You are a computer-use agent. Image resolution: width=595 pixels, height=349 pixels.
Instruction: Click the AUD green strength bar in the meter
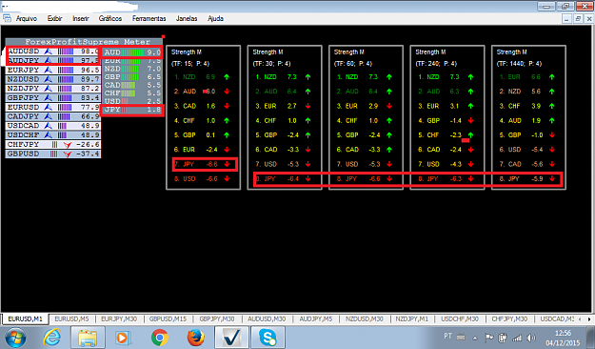(x=132, y=52)
